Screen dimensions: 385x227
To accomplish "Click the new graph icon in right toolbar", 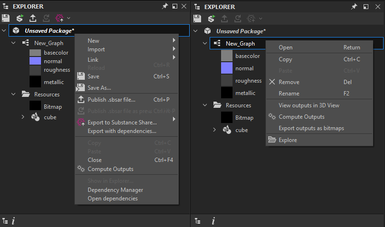I will click(211, 18).
